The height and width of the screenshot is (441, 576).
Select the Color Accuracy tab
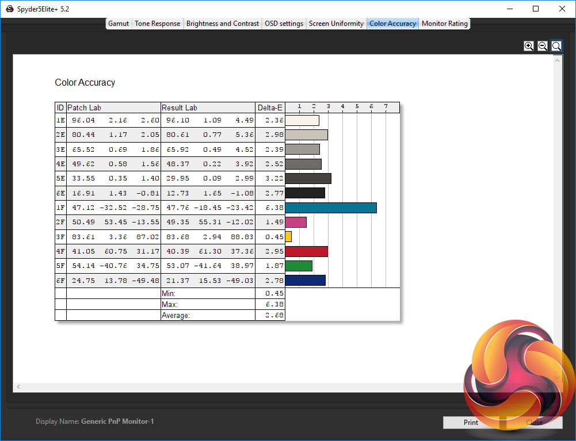pyautogui.click(x=392, y=24)
